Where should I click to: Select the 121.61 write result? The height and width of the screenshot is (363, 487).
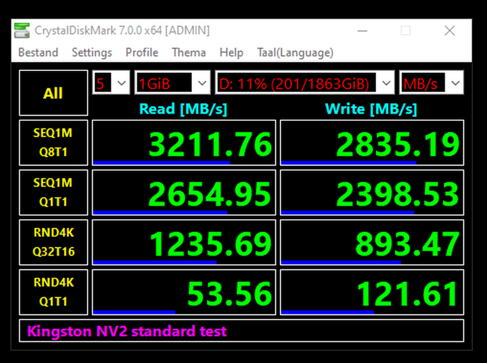point(372,292)
